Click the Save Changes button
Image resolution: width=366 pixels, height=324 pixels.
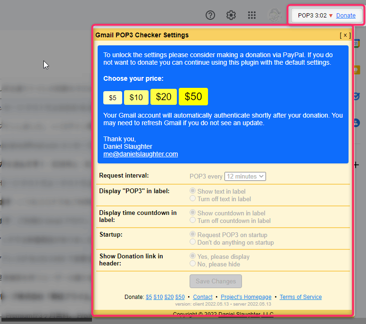(x=216, y=281)
